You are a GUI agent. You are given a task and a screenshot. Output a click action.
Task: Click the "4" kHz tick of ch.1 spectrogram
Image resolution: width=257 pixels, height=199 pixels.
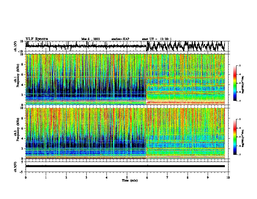[22, 85]
